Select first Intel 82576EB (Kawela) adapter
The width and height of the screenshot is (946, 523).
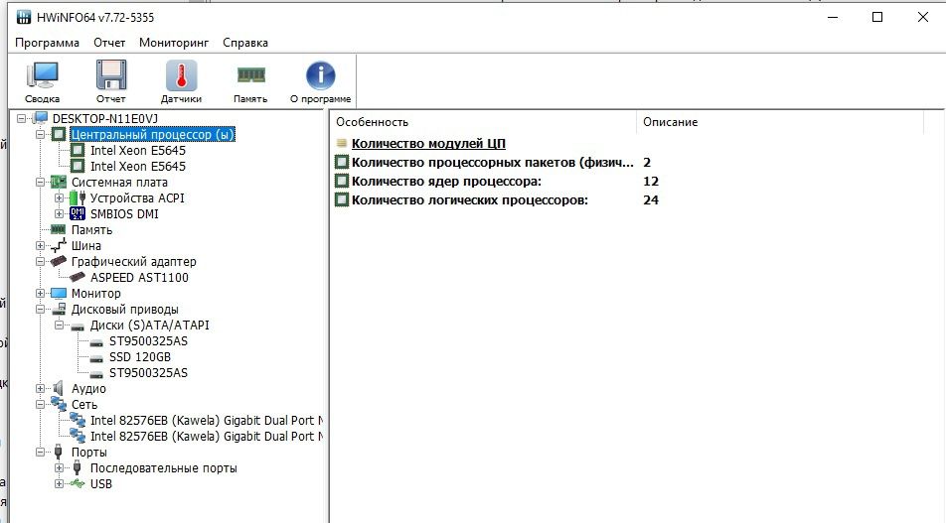point(207,420)
